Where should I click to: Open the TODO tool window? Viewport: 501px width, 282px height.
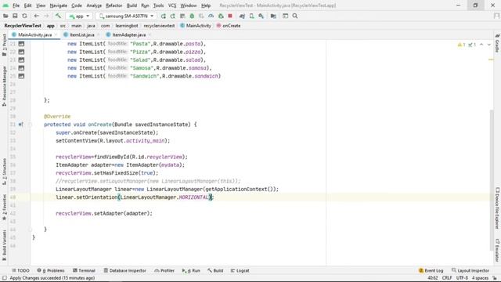(20, 270)
